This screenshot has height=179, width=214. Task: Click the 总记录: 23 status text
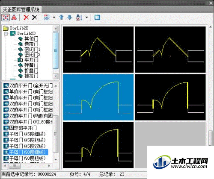pos(112,174)
